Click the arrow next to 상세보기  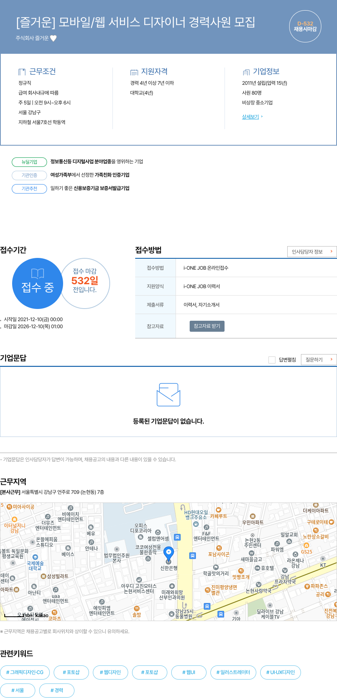[262, 117]
